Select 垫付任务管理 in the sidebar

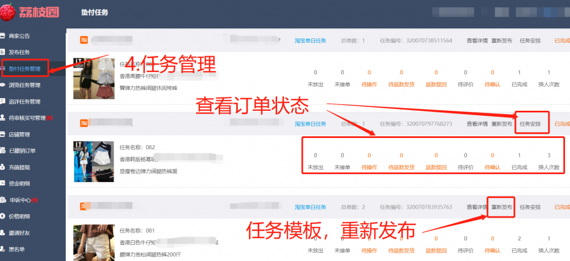point(24,68)
